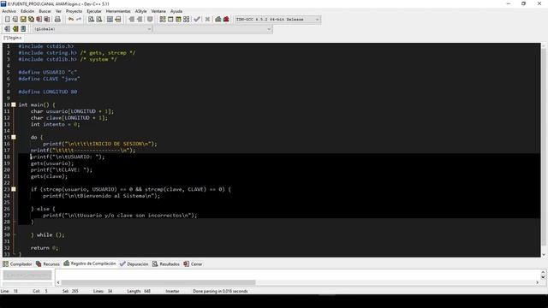Save all files toolbar icon
548x308 pixels.
point(31,19)
